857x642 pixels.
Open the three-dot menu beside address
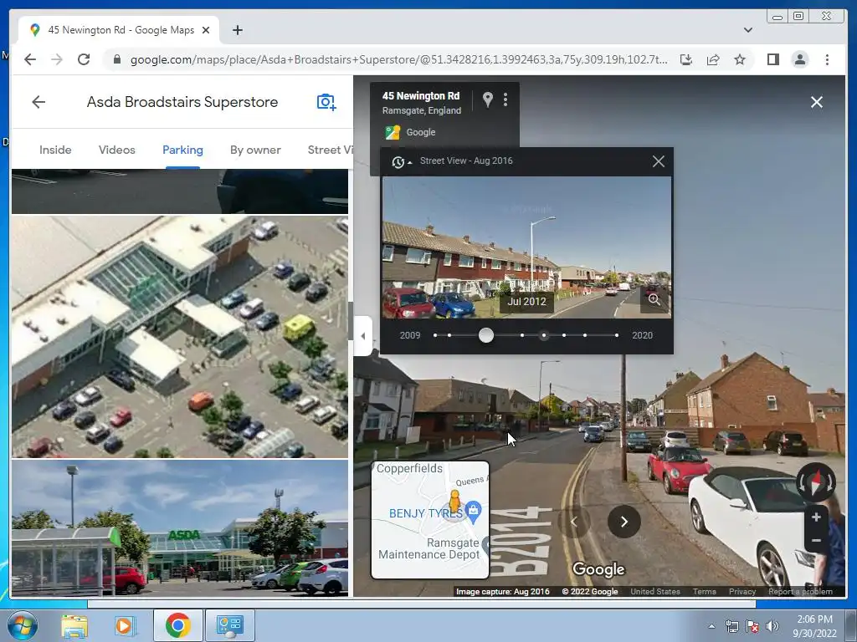pos(505,99)
